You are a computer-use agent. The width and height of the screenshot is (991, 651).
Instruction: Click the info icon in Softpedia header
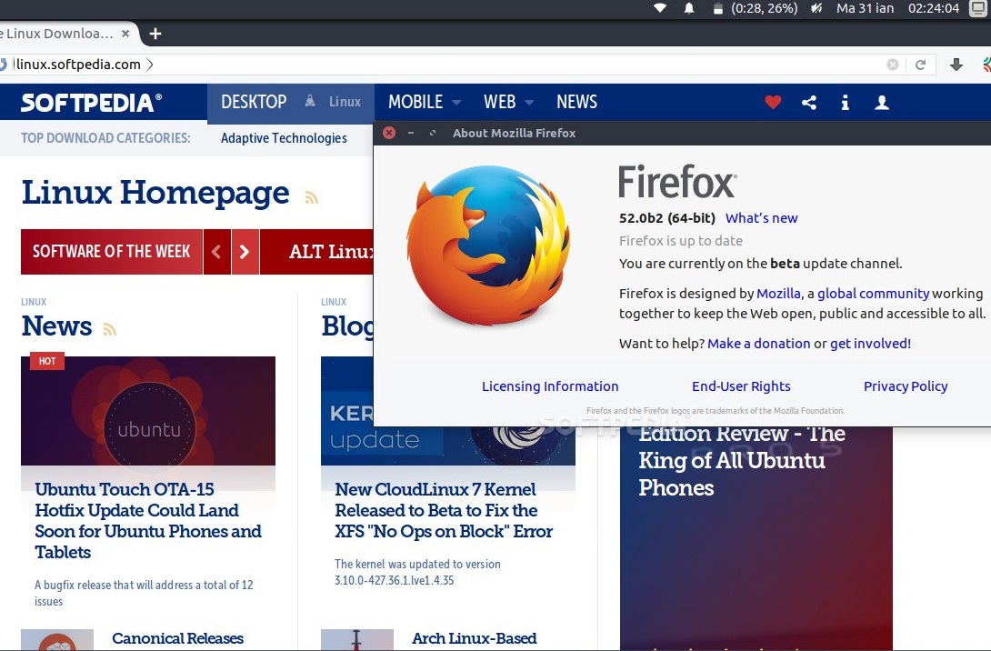coord(845,103)
